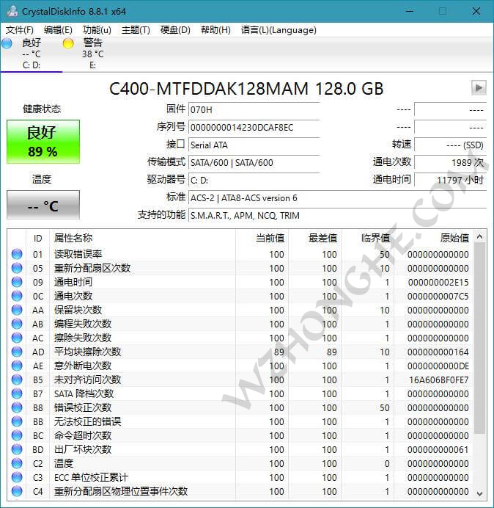Screen dimensions: 494x508
Task: Click the features field S.M.A.R.T., APM, NCQ, TRIM
Action: [x=337, y=215]
